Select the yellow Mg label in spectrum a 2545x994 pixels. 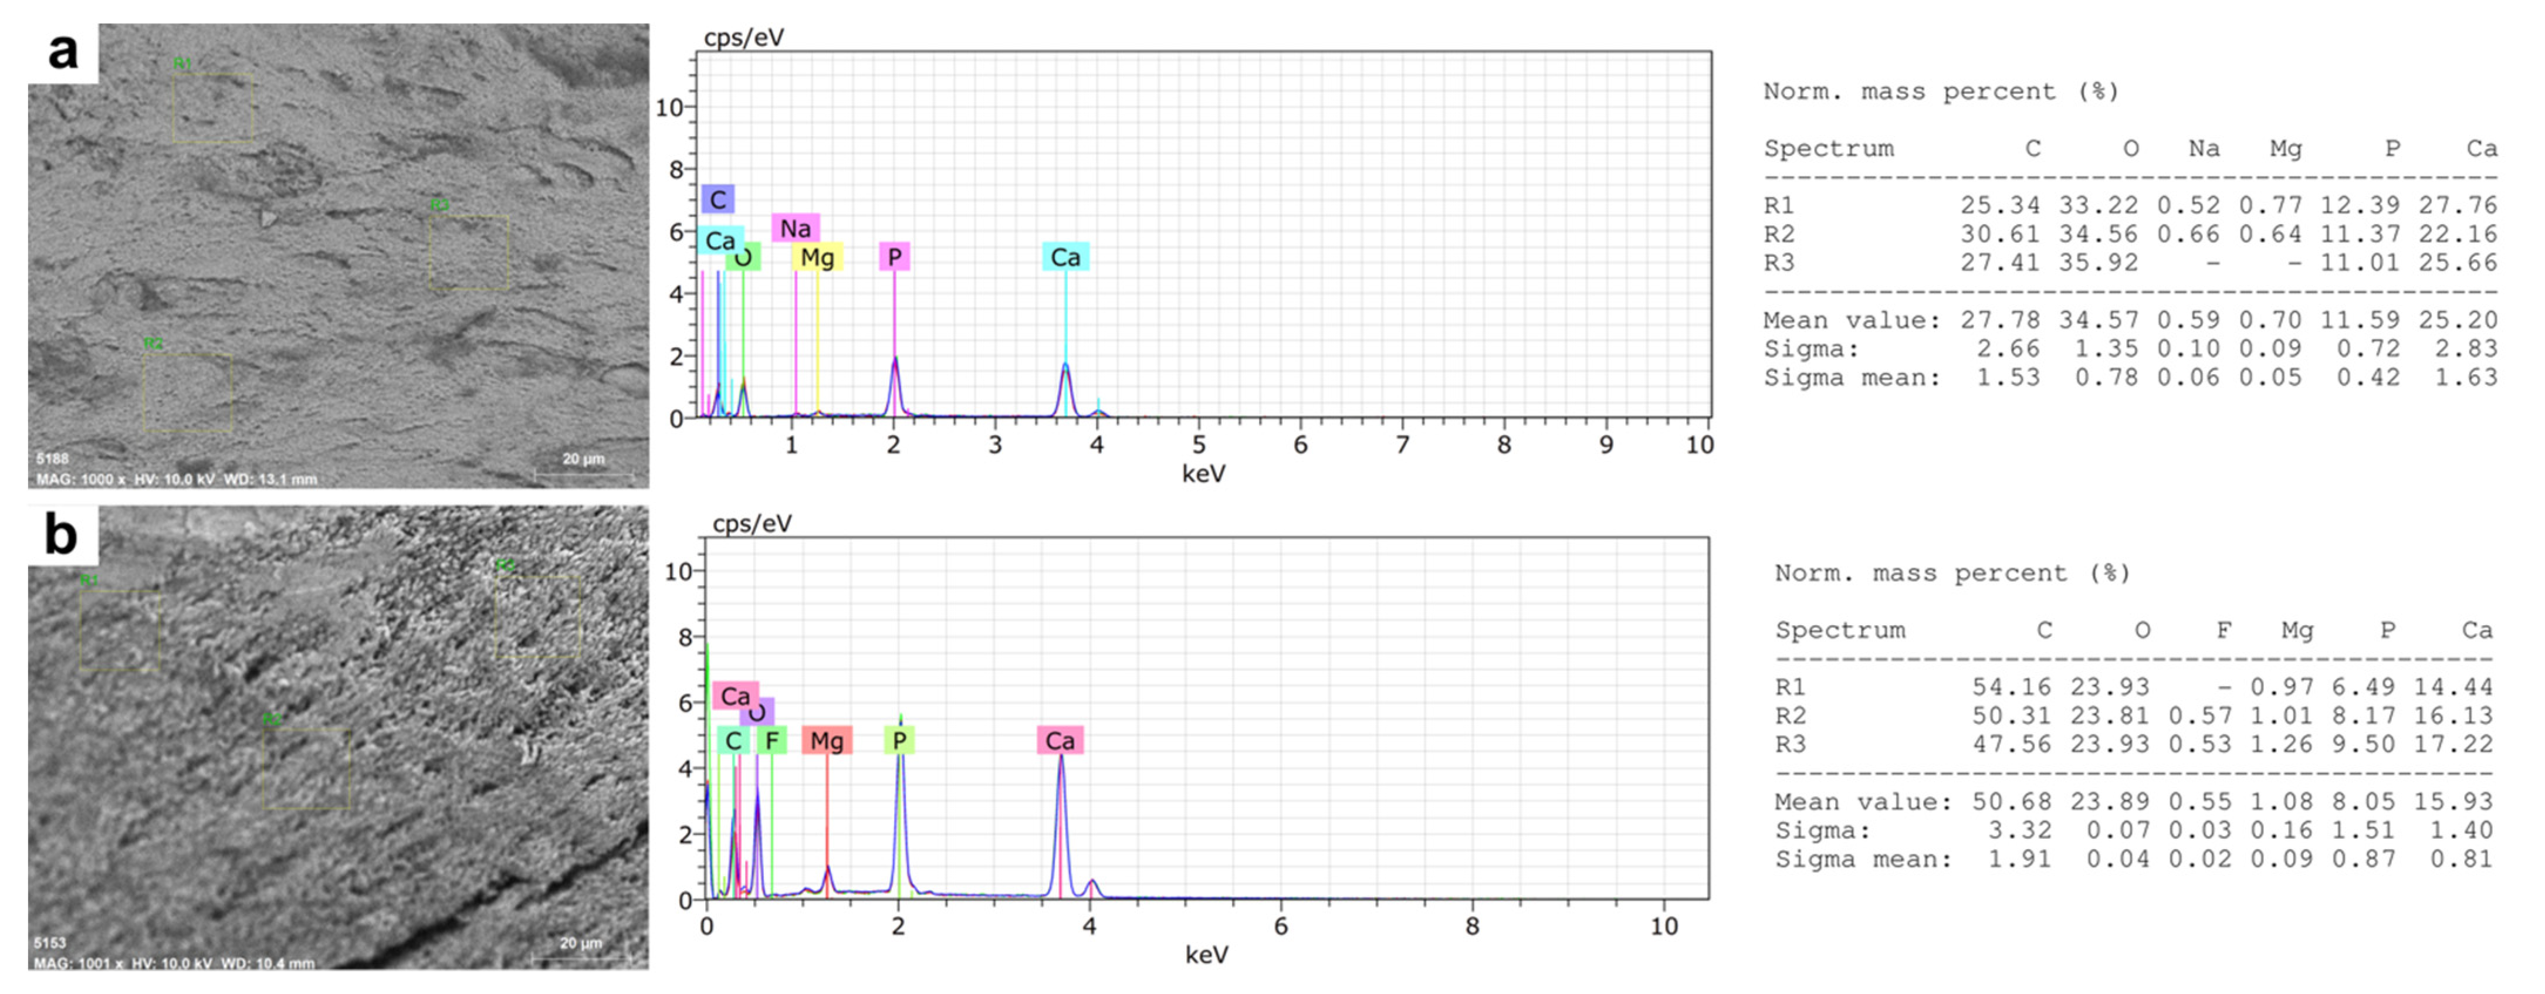pos(817,257)
